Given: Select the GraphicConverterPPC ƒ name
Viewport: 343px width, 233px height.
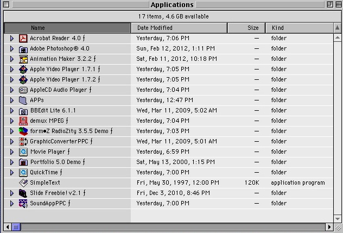Looking at the screenshot, I should pyautogui.click(x=61, y=141).
